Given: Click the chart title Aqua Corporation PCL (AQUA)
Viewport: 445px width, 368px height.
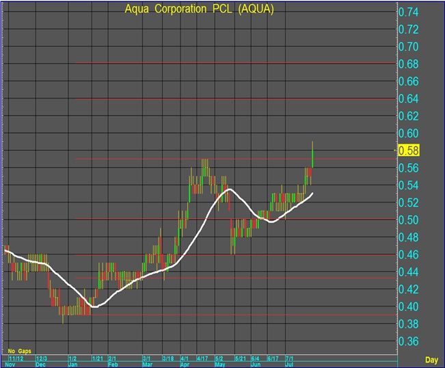Looking at the screenshot, I should [199, 9].
